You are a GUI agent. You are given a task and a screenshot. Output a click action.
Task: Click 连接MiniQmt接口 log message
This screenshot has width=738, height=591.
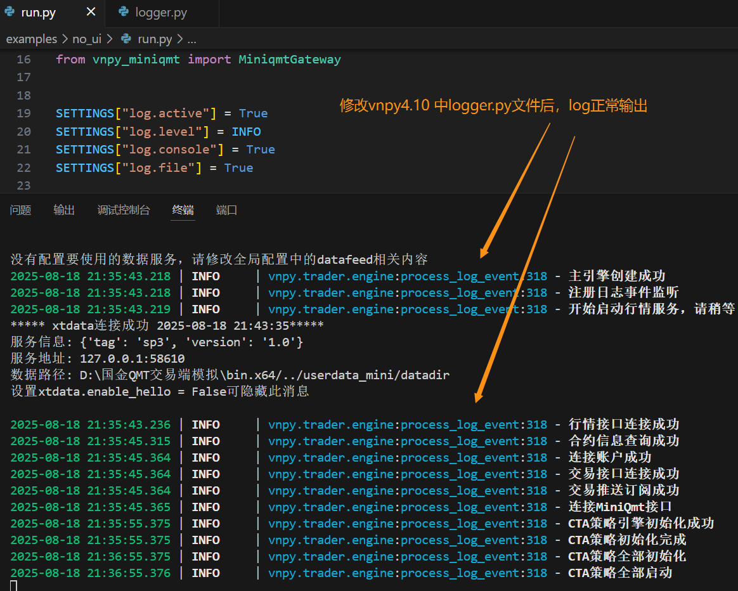point(620,507)
